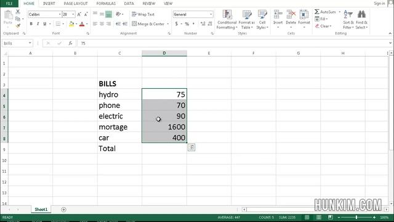Click the Copy icon
Viewport: 394px width, 222px height.
[x=17, y=19]
